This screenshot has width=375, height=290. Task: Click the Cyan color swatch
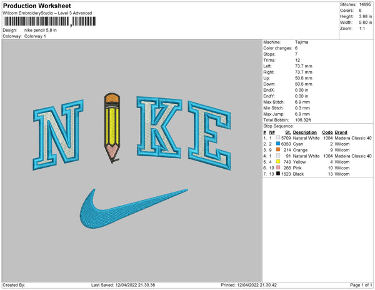coord(278,144)
